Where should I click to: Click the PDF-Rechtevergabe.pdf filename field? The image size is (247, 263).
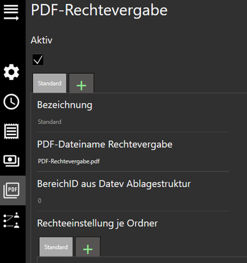coord(133,162)
